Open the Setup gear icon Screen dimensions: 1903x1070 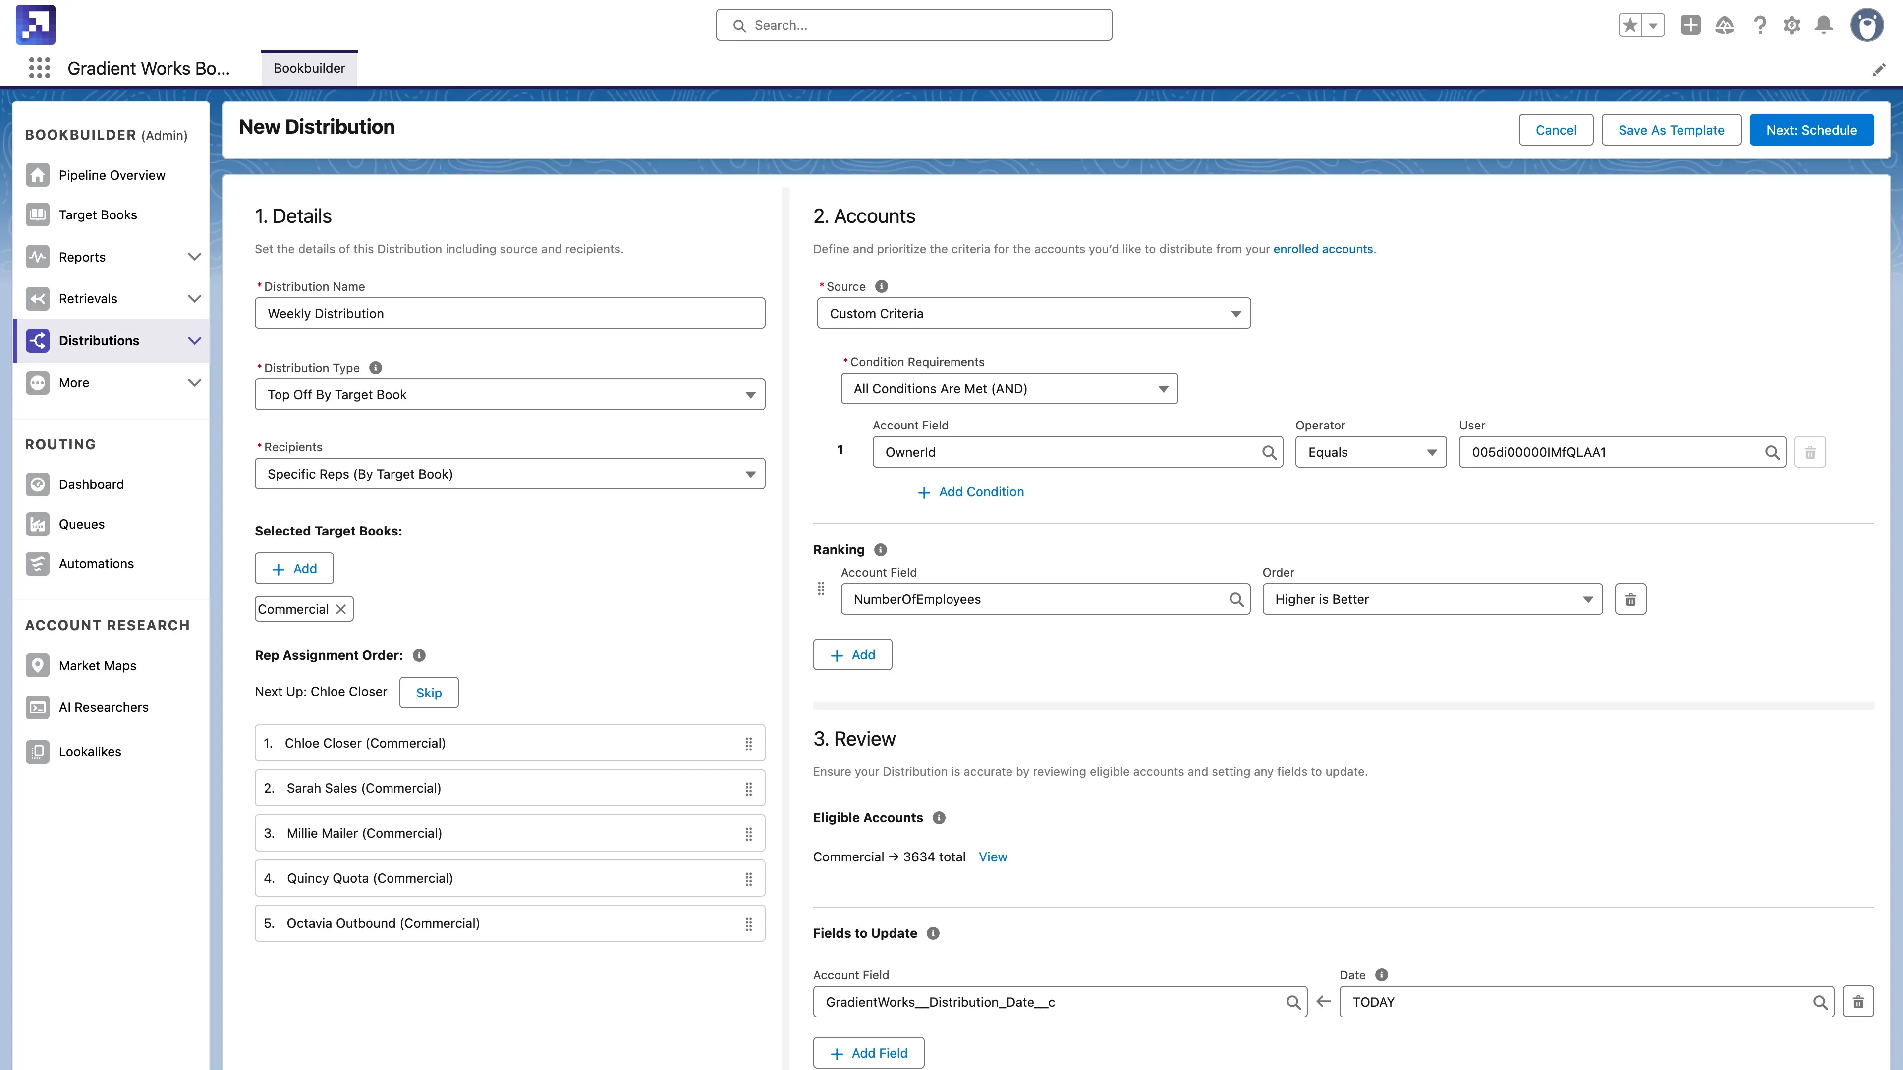pos(1791,25)
